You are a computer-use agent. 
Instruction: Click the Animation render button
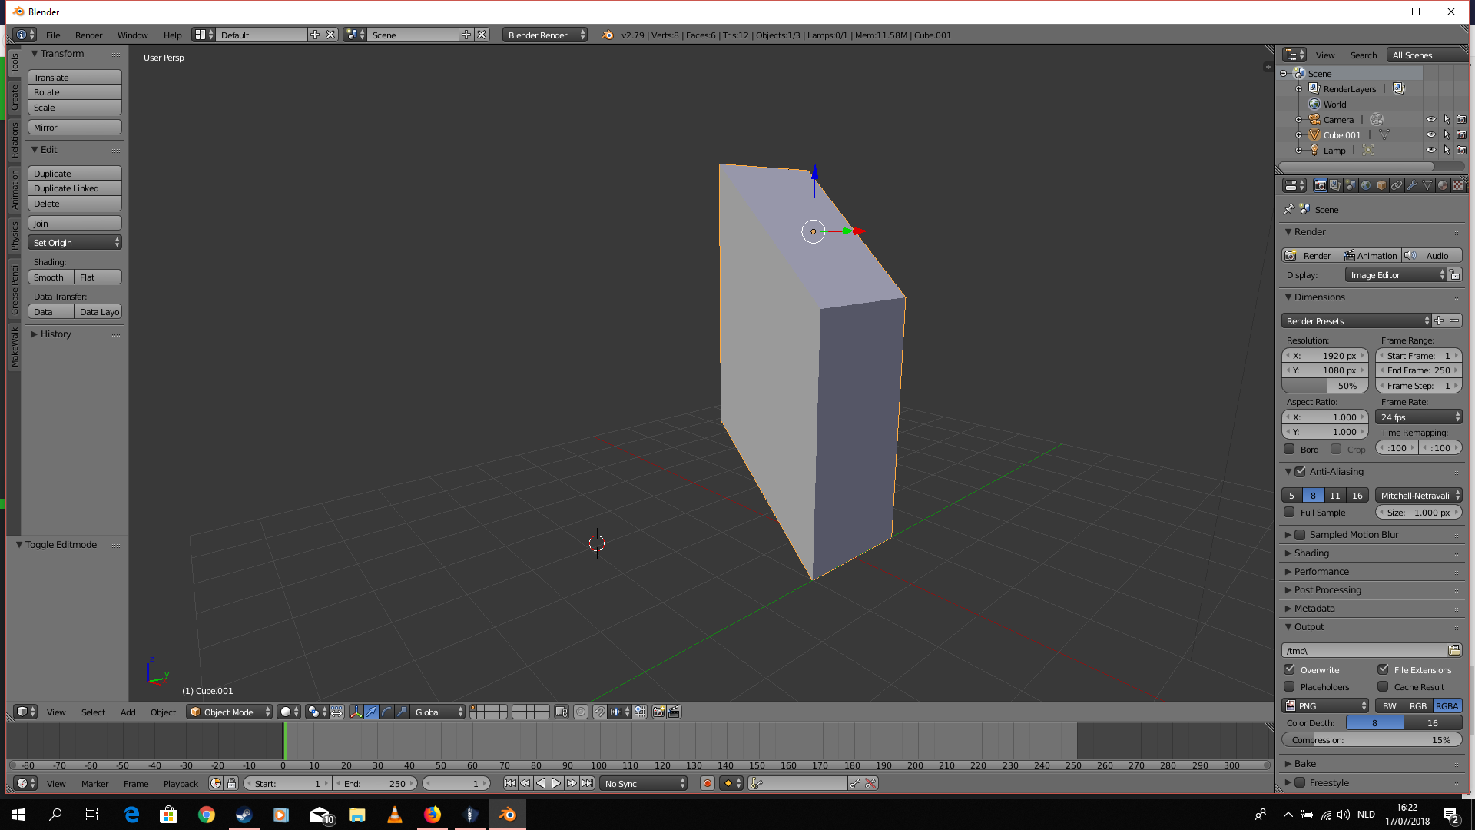[x=1371, y=255]
